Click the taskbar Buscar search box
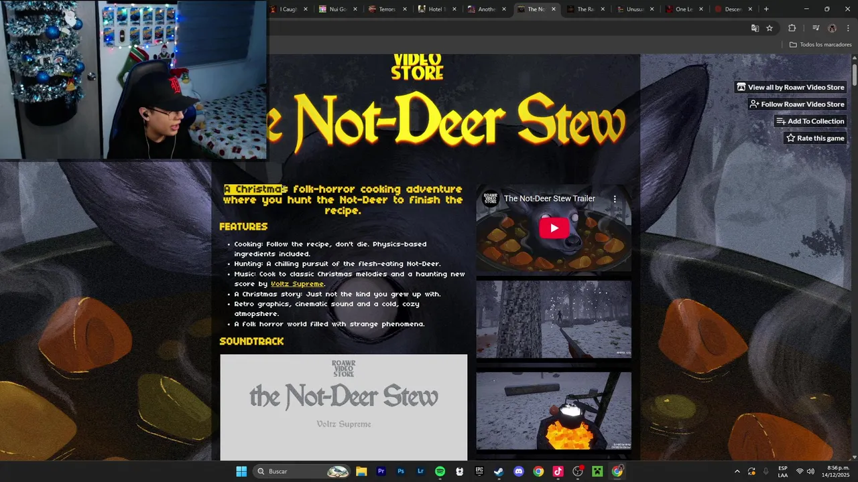This screenshot has height=482, width=858. pyautogui.click(x=302, y=471)
